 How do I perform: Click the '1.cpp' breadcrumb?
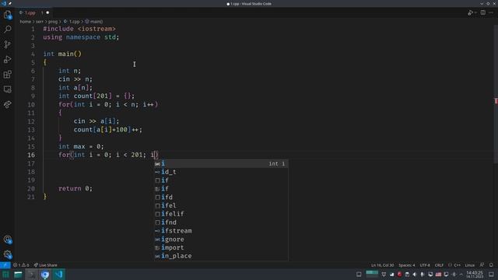point(72,22)
